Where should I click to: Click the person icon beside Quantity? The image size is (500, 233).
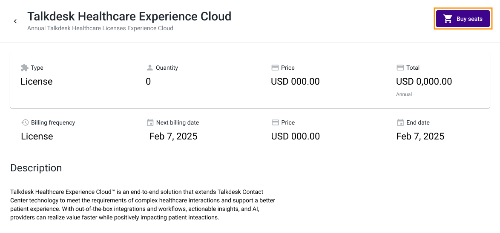pos(149,68)
